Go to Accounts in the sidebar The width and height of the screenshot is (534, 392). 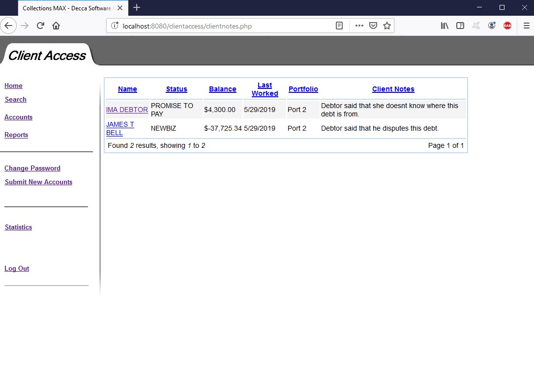18,117
